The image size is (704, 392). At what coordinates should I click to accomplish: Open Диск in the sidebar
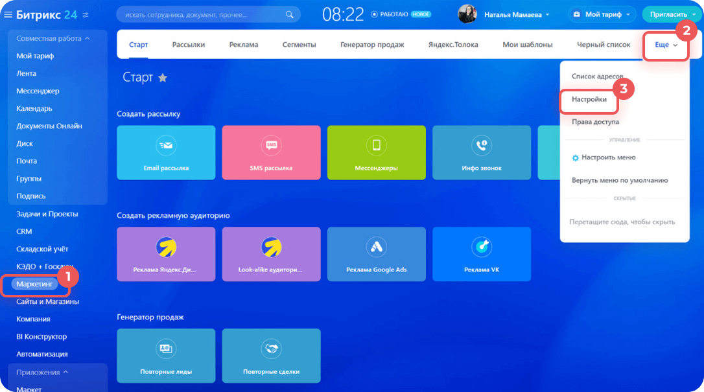[25, 144]
